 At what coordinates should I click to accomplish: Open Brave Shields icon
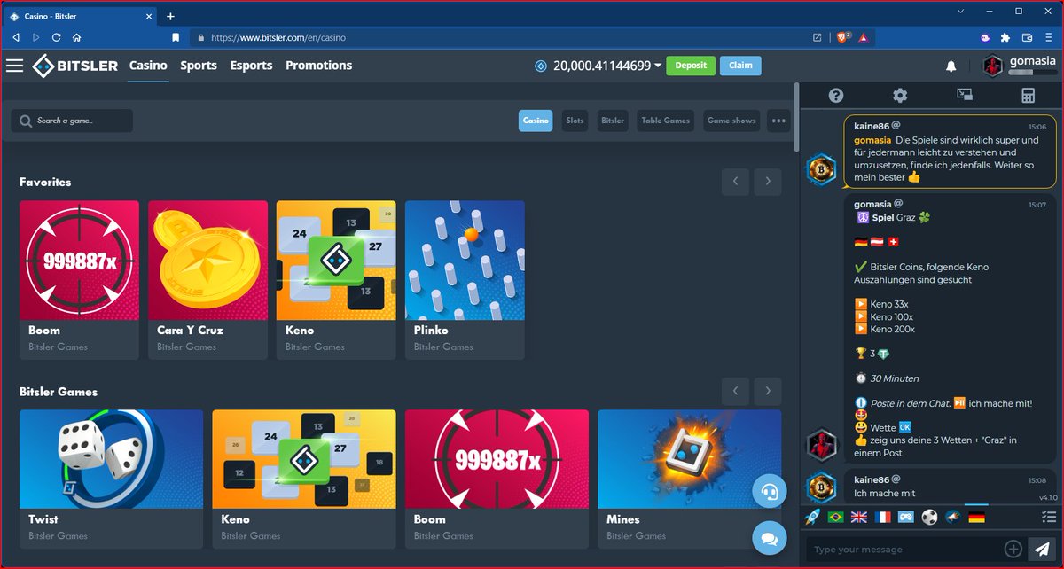pos(843,37)
